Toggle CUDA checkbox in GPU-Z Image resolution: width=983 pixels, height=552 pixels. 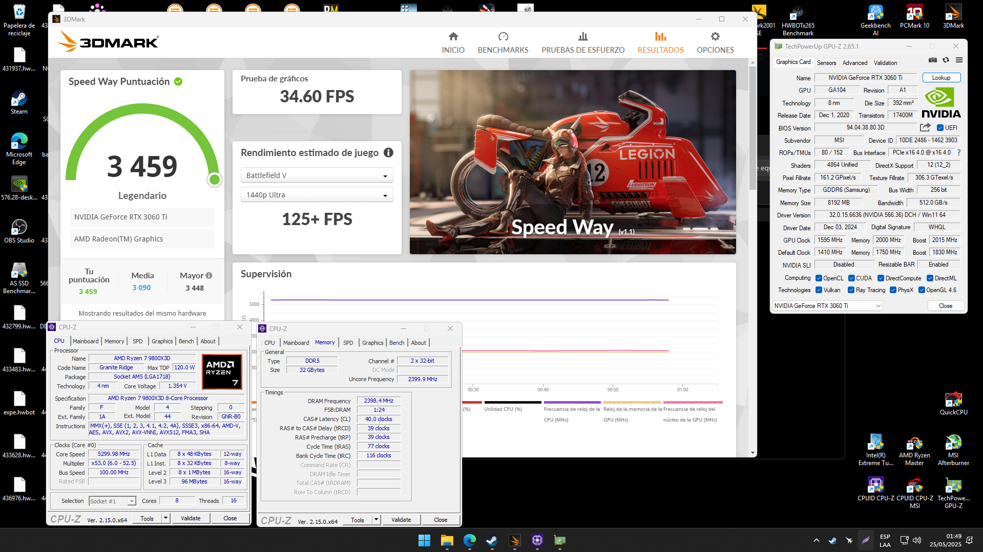point(851,278)
